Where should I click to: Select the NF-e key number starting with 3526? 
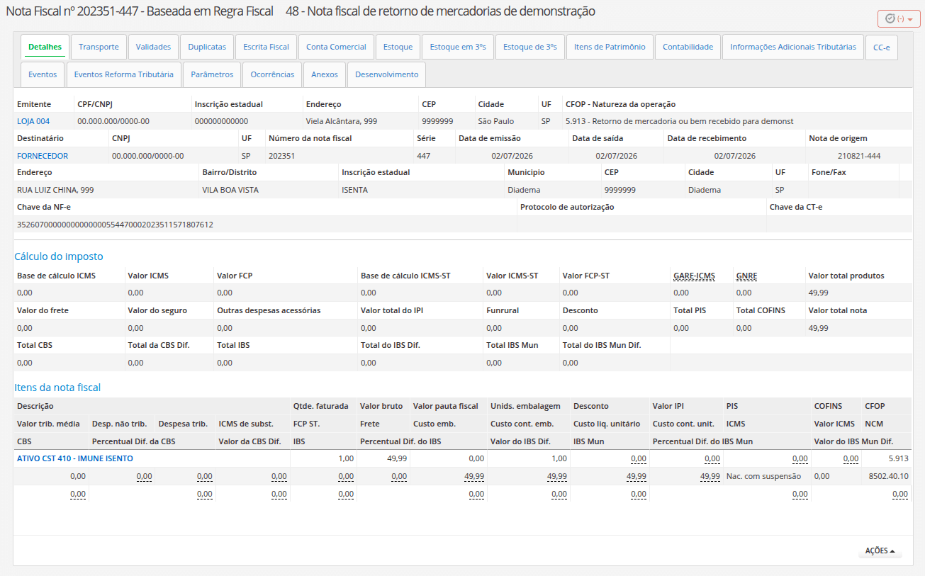115,225
